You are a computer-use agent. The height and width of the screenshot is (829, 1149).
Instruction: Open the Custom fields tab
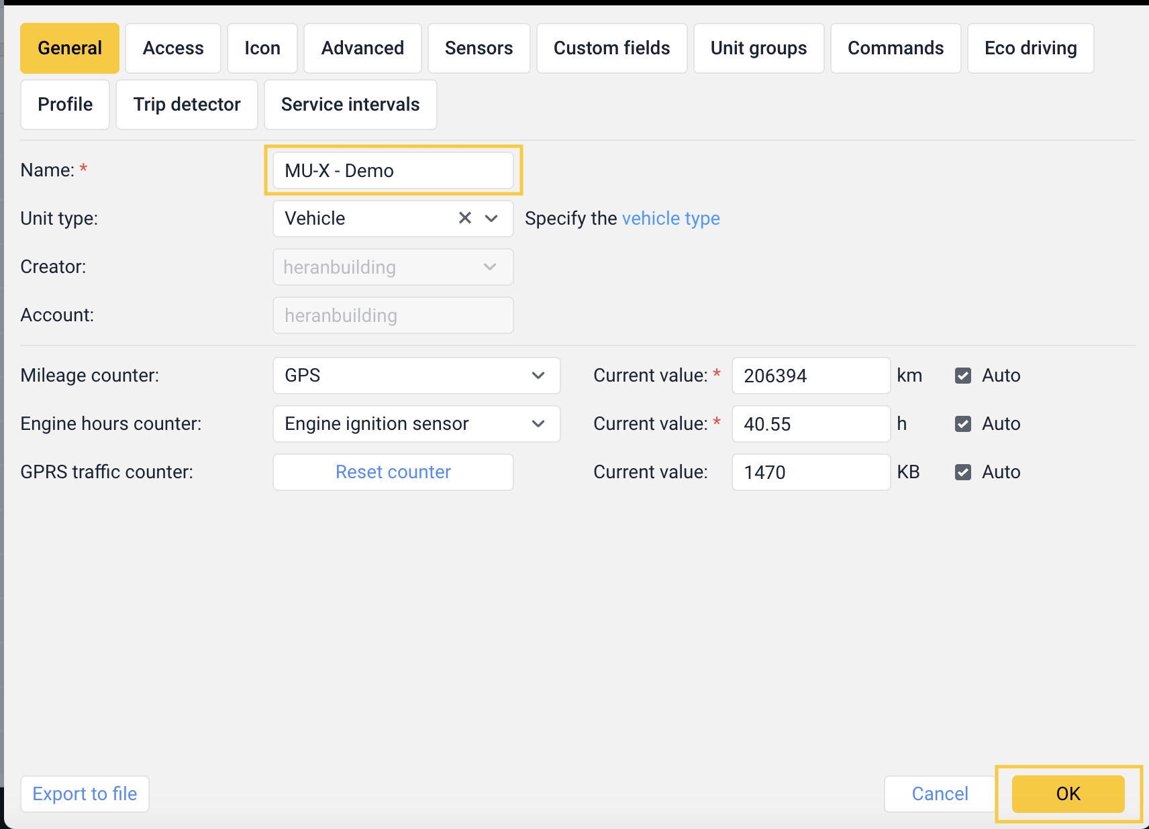pos(611,48)
